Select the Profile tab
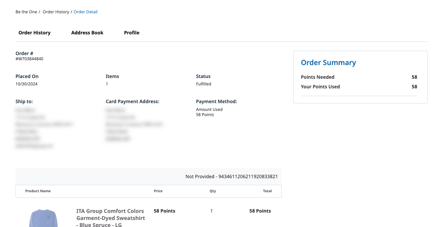 [x=132, y=33]
